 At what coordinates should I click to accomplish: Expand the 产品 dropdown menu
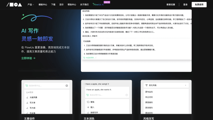[x=31, y=5]
